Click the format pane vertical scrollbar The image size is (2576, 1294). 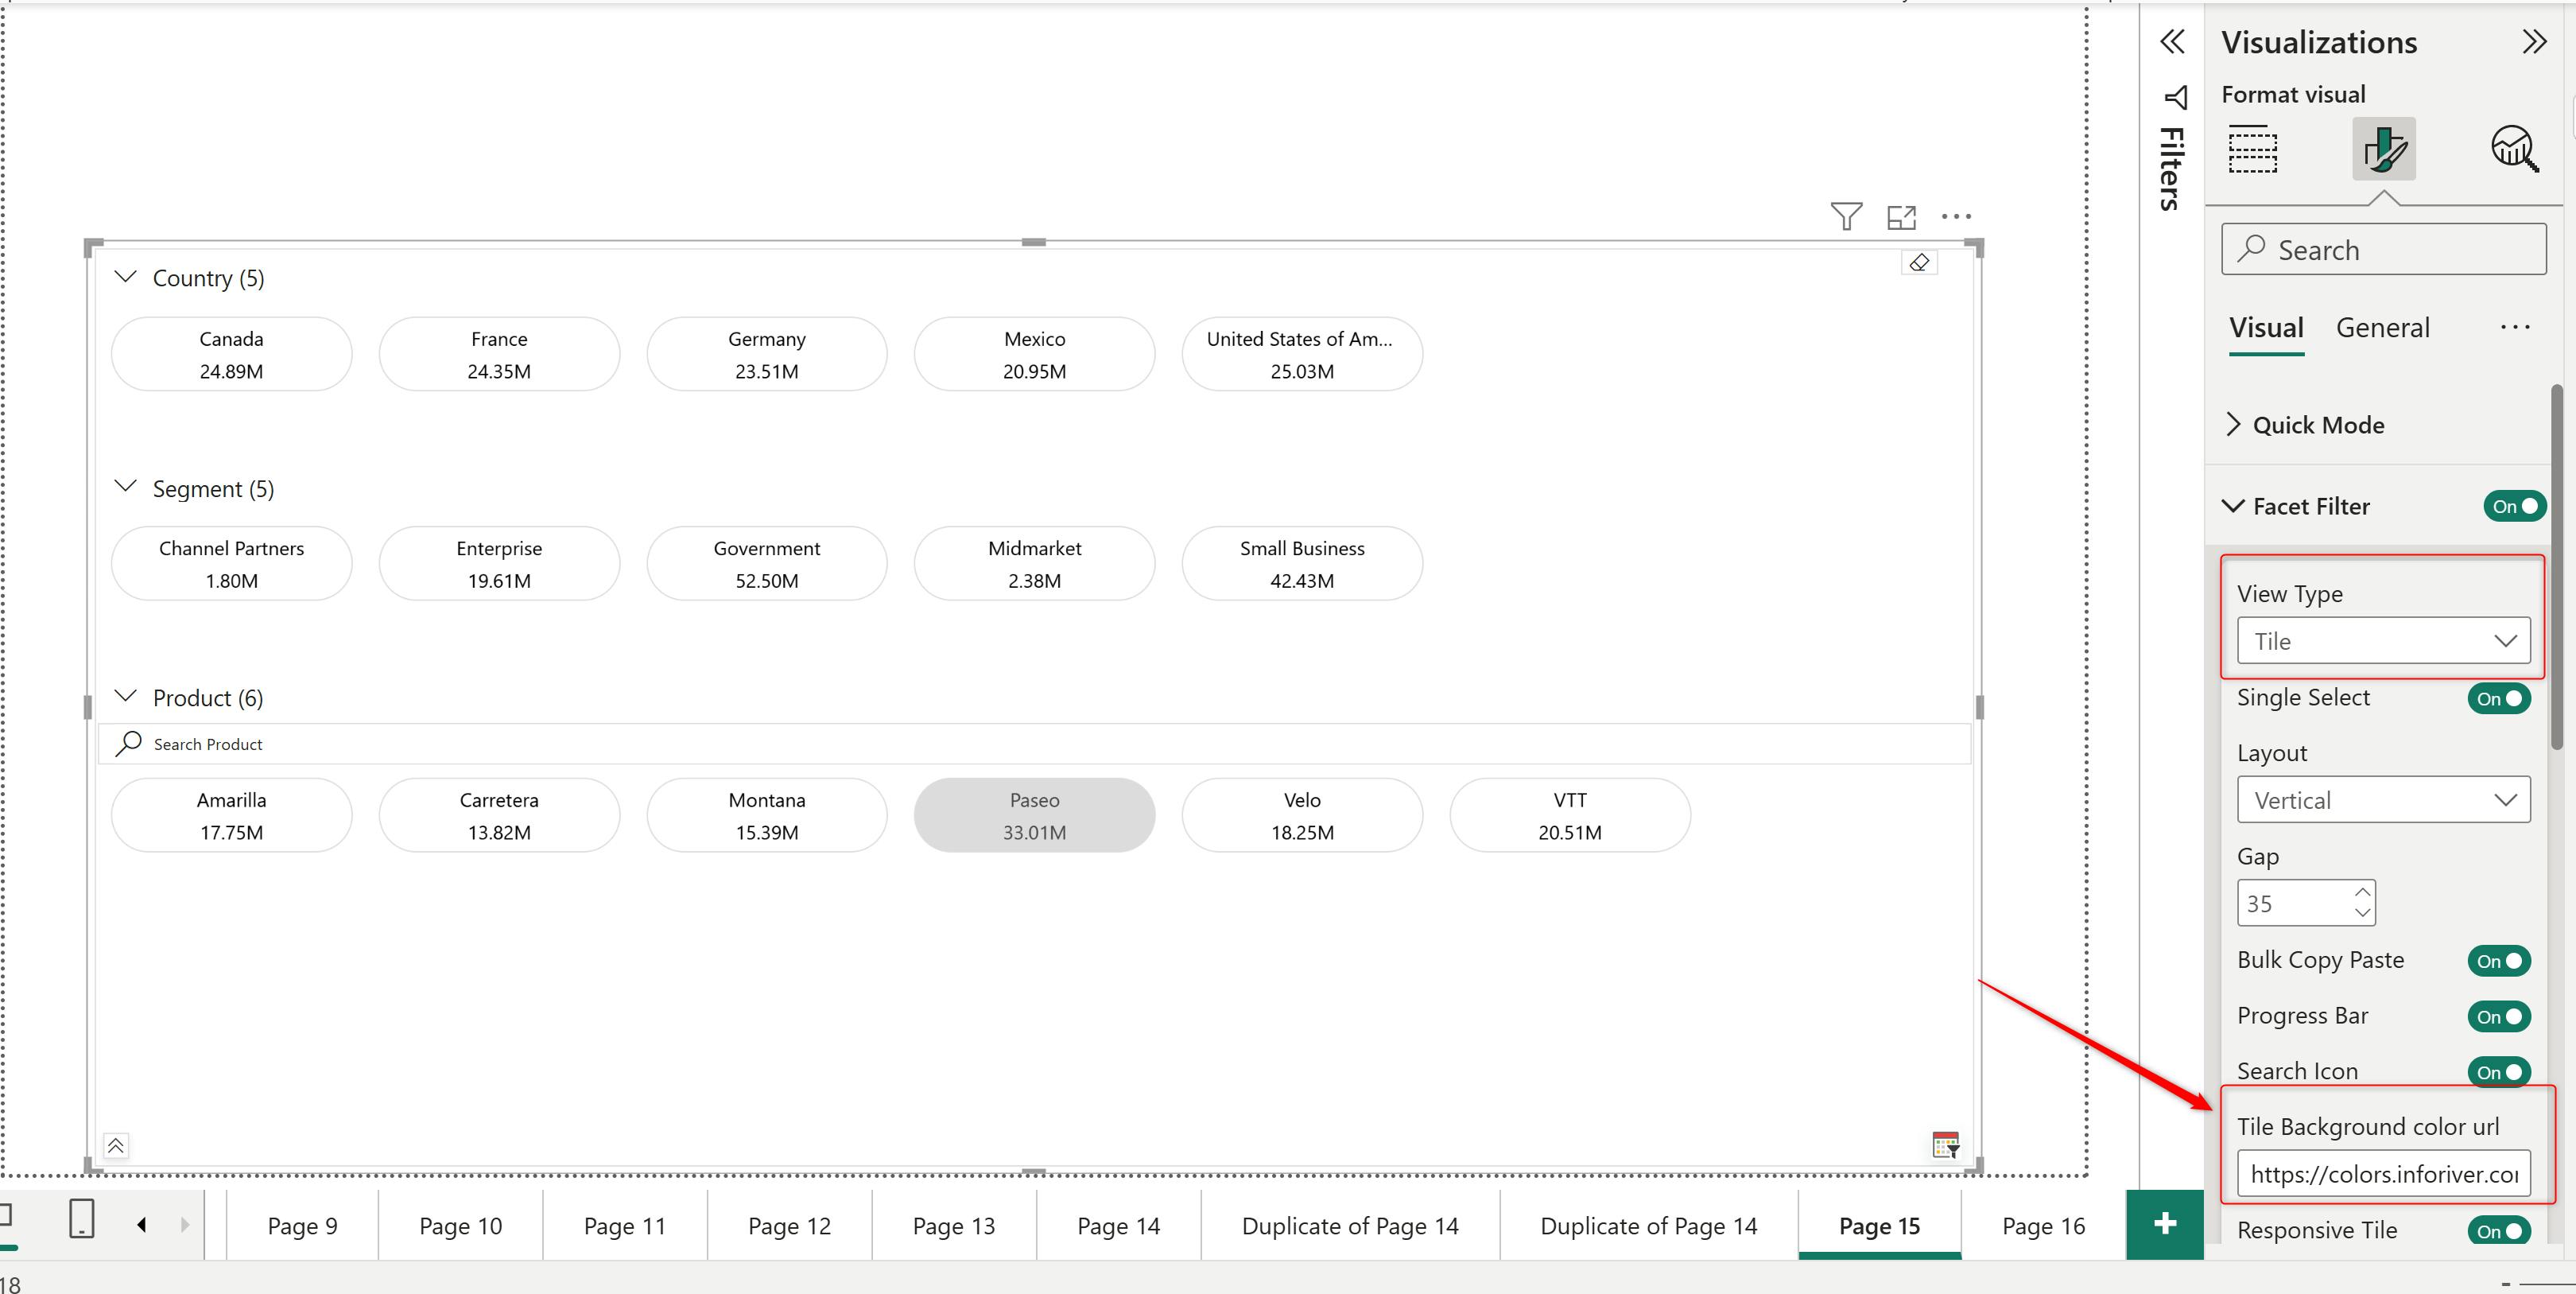click(2558, 567)
